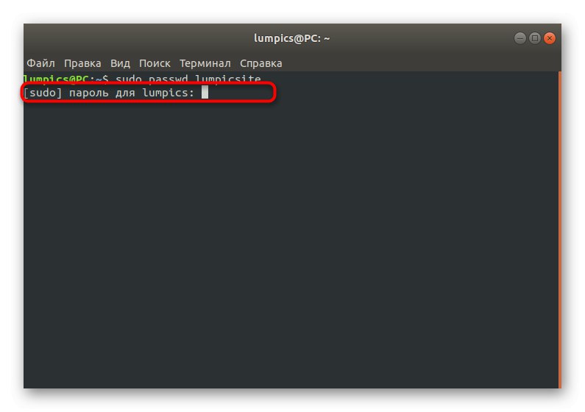585x412 pixels.
Task: Close the terminal window
Action: click(549, 38)
